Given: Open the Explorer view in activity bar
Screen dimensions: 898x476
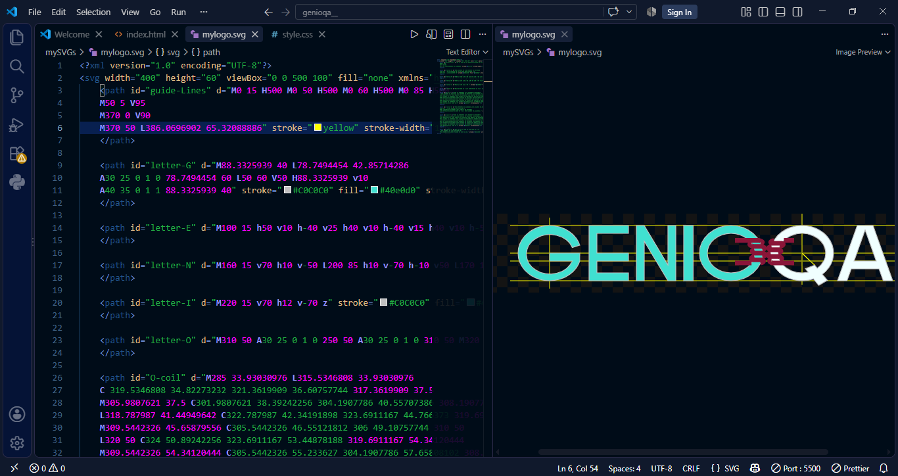Looking at the screenshot, I should pos(17,37).
